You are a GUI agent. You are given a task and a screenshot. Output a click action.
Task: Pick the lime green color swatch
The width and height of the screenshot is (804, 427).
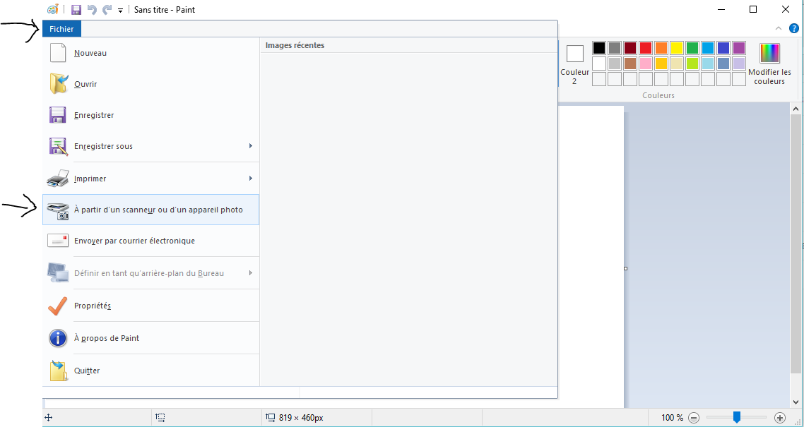[x=692, y=64]
